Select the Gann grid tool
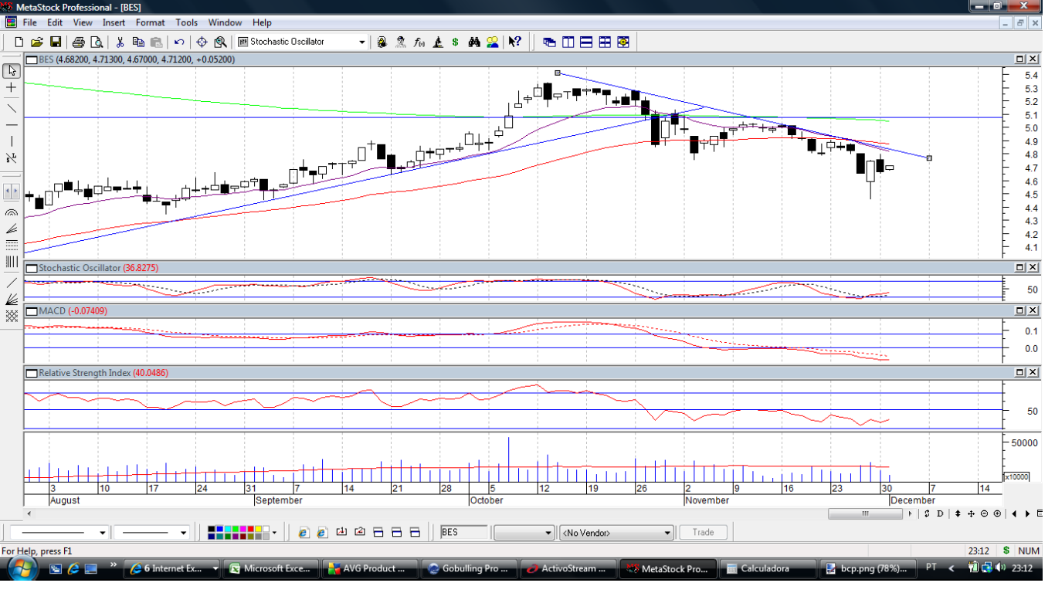 click(12, 316)
